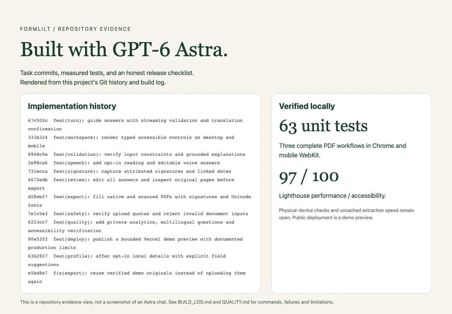Screen dimensions: 452x314
Task: Select the feat(deploy) commit message
Action: point(135,243)
